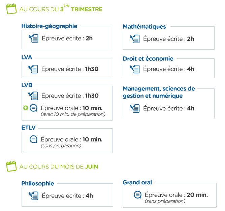Click the document icon in the LVA box
The image size is (225, 211).
tap(33, 69)
